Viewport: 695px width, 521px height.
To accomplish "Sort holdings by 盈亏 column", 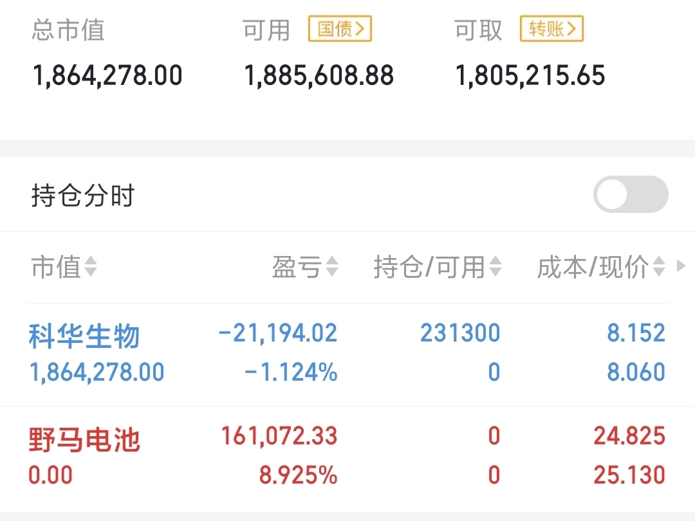I will tap(306, 267).
